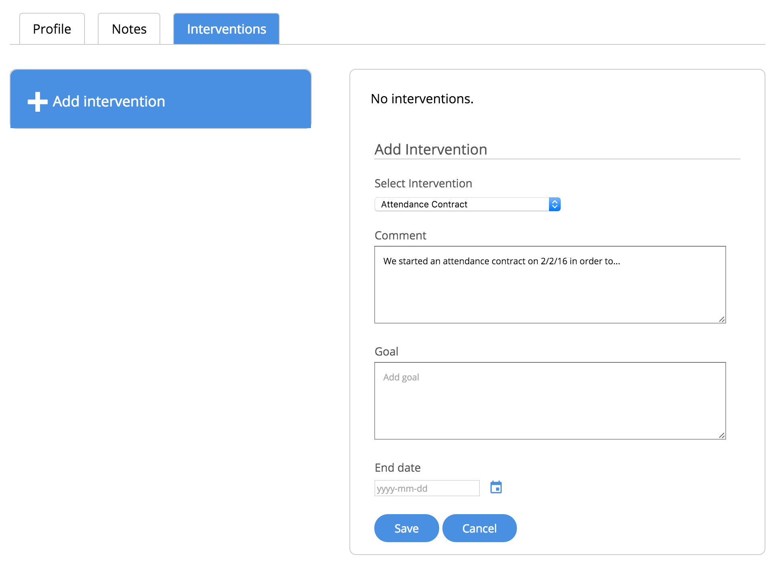Click the blue arrows on intervention select

554,204
